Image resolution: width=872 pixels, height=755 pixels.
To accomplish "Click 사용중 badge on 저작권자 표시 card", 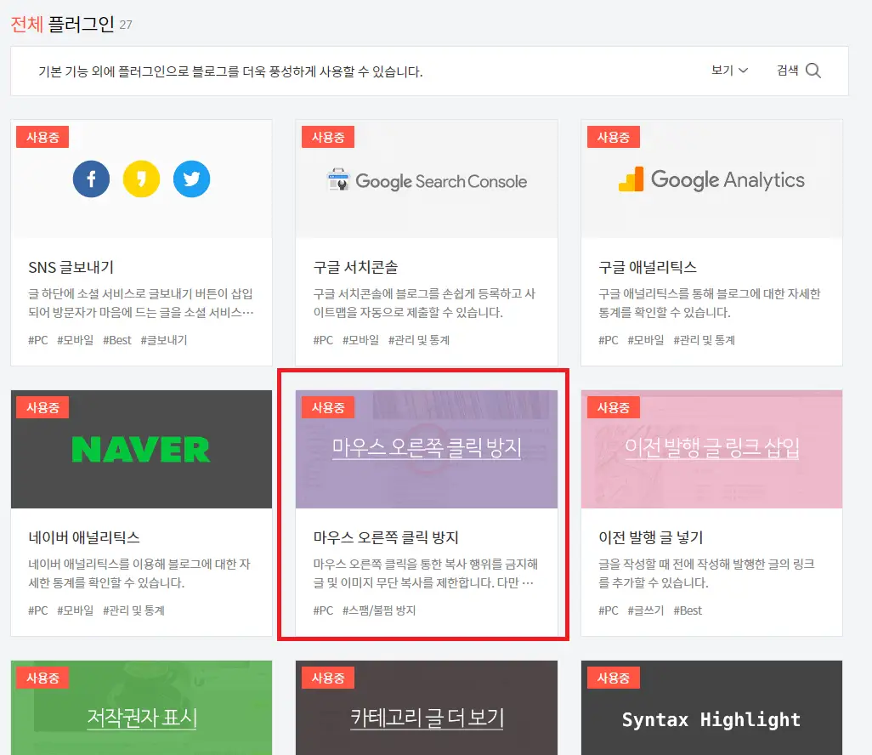I will coord(42,678).
